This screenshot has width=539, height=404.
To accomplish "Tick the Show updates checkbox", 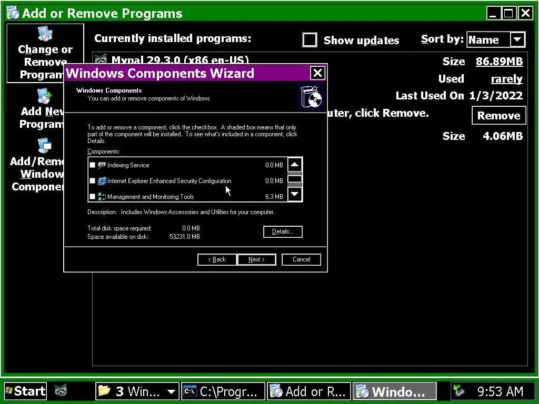I will [310, 40].
